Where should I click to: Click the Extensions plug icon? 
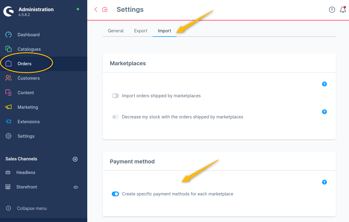[x=8, y=122]
